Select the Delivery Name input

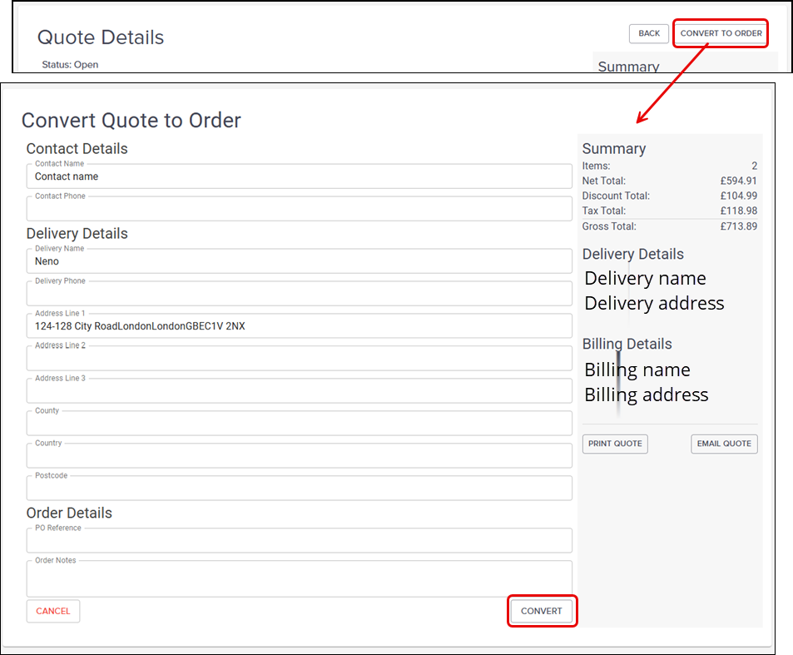tap(299, 261)
